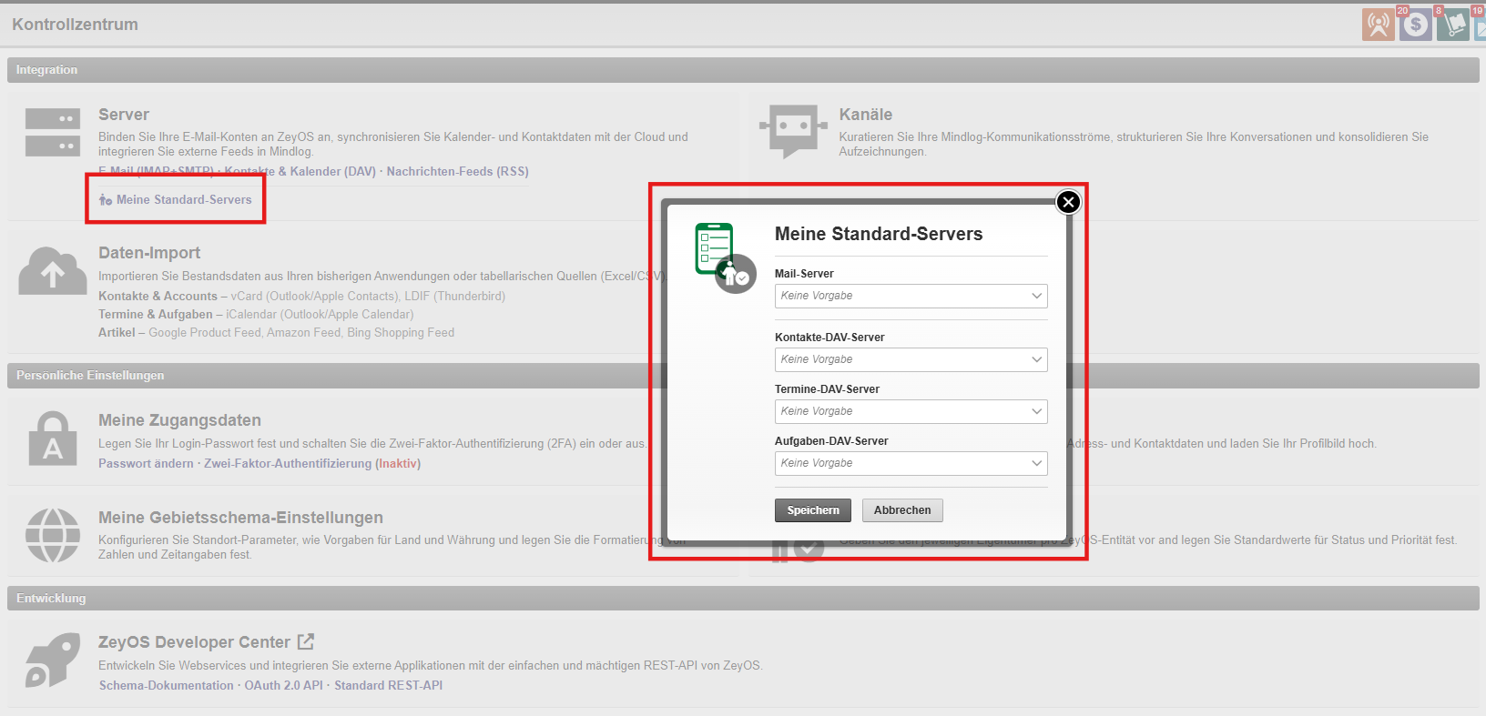Click the globe icon for Gebietsschema-Einstellungen
1486x716 pixels.
coord(53,535)
